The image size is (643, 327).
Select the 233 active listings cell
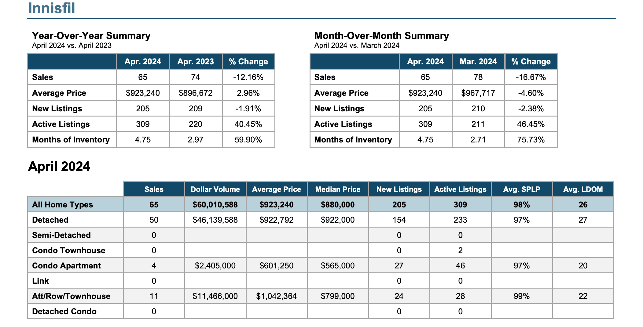[460, 220]
